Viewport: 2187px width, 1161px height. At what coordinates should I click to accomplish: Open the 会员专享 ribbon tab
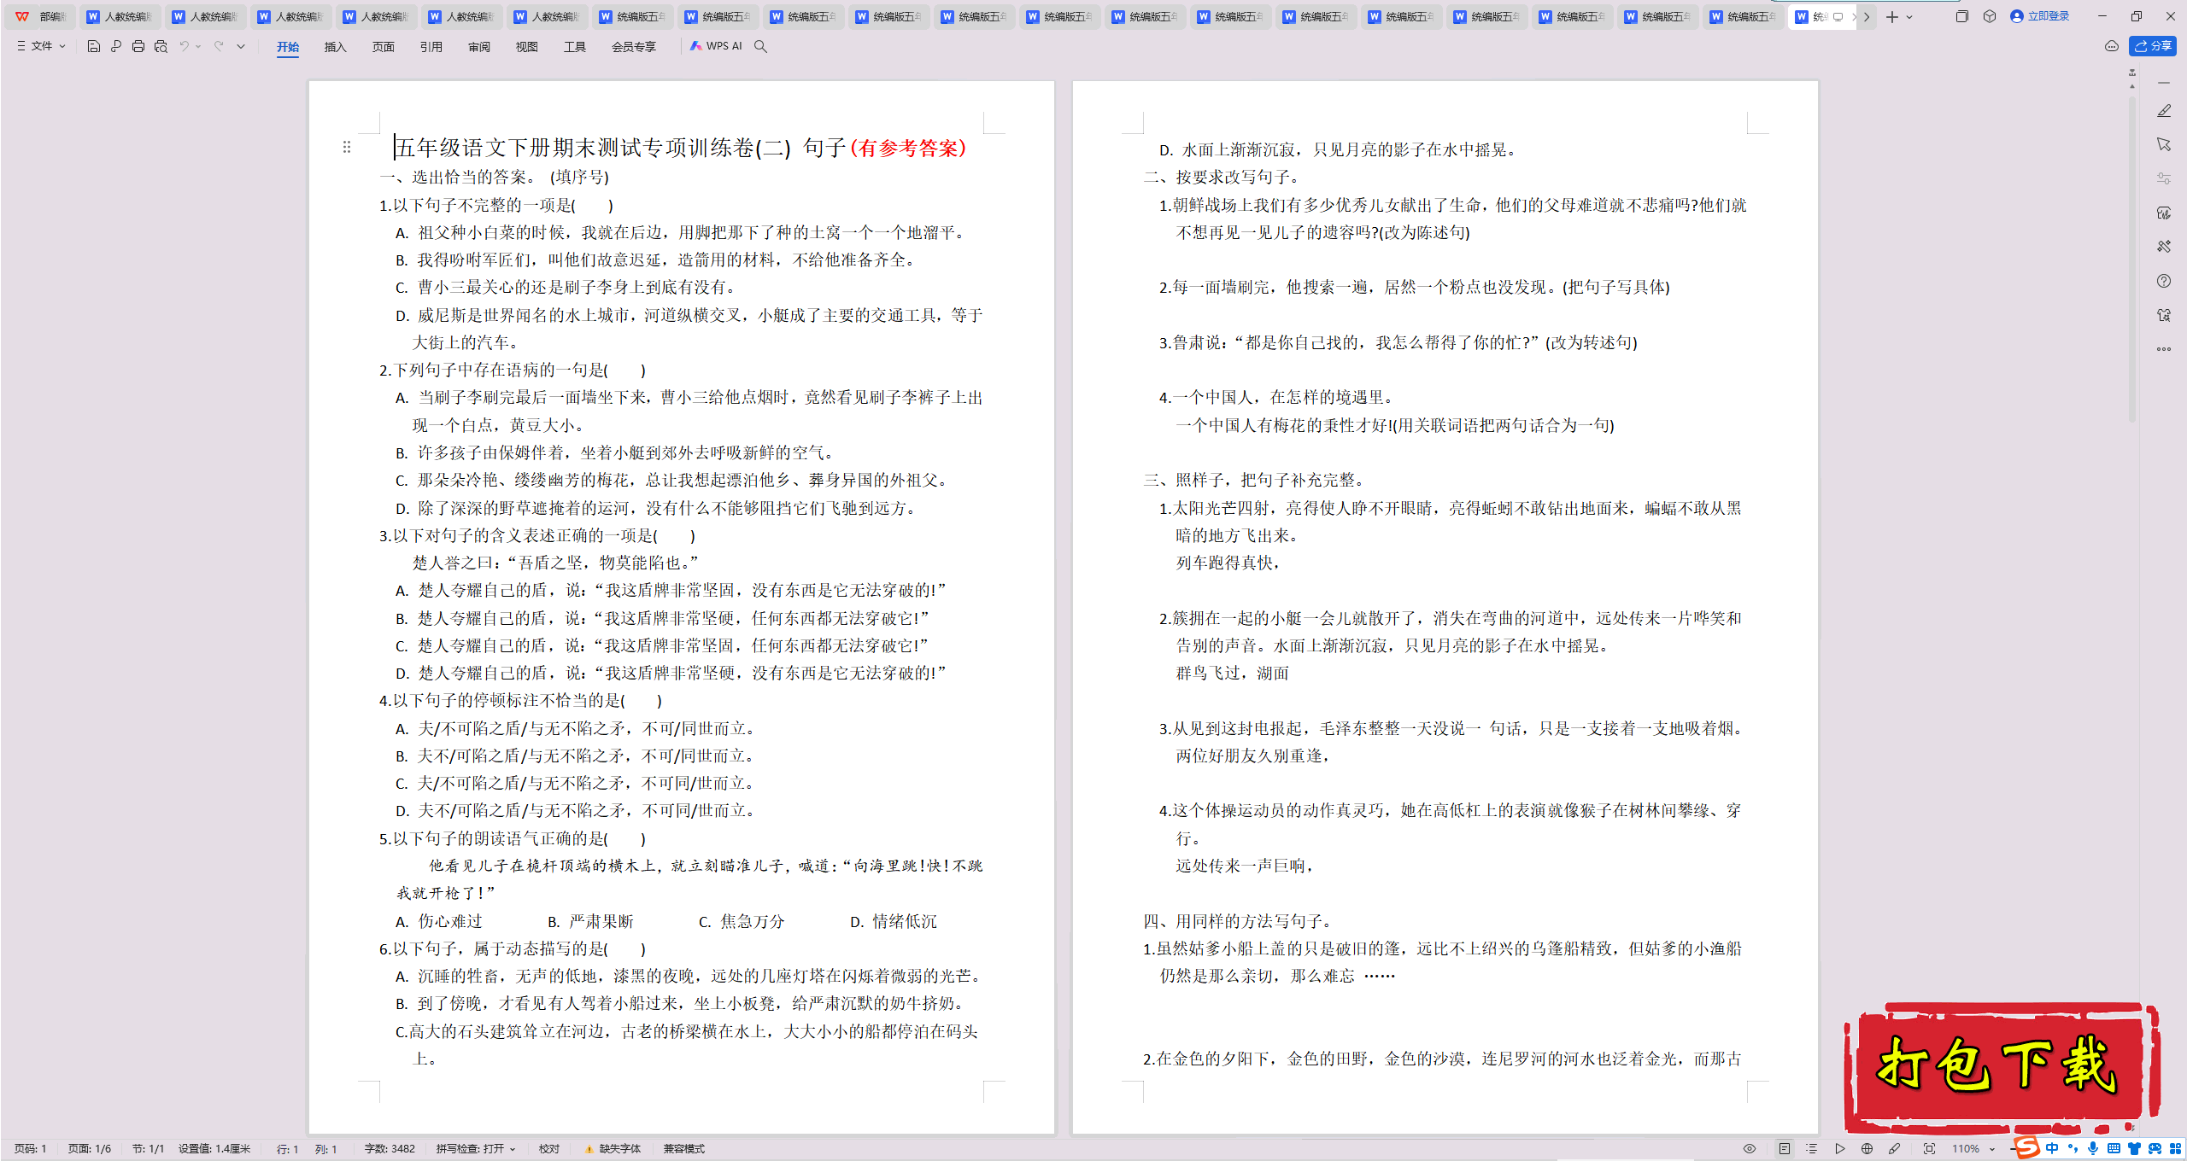tap(634, 47)
